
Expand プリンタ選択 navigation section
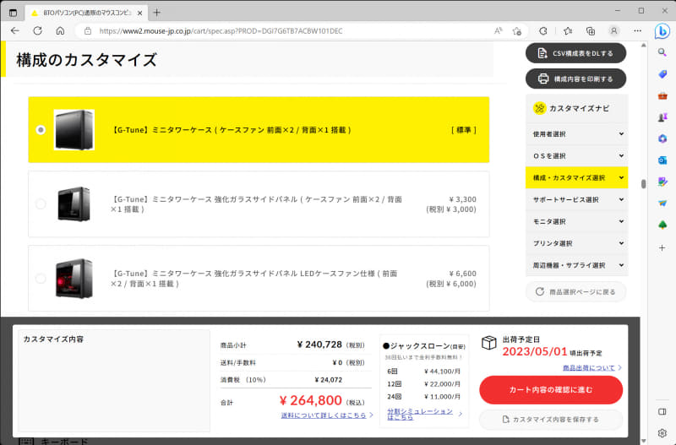576,243
